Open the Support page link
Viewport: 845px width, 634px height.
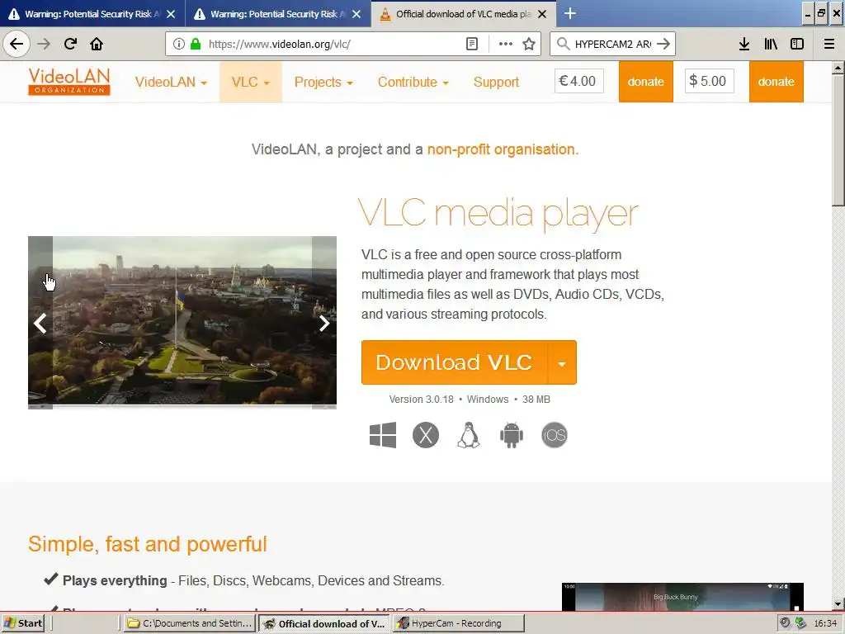pos(496,82)
